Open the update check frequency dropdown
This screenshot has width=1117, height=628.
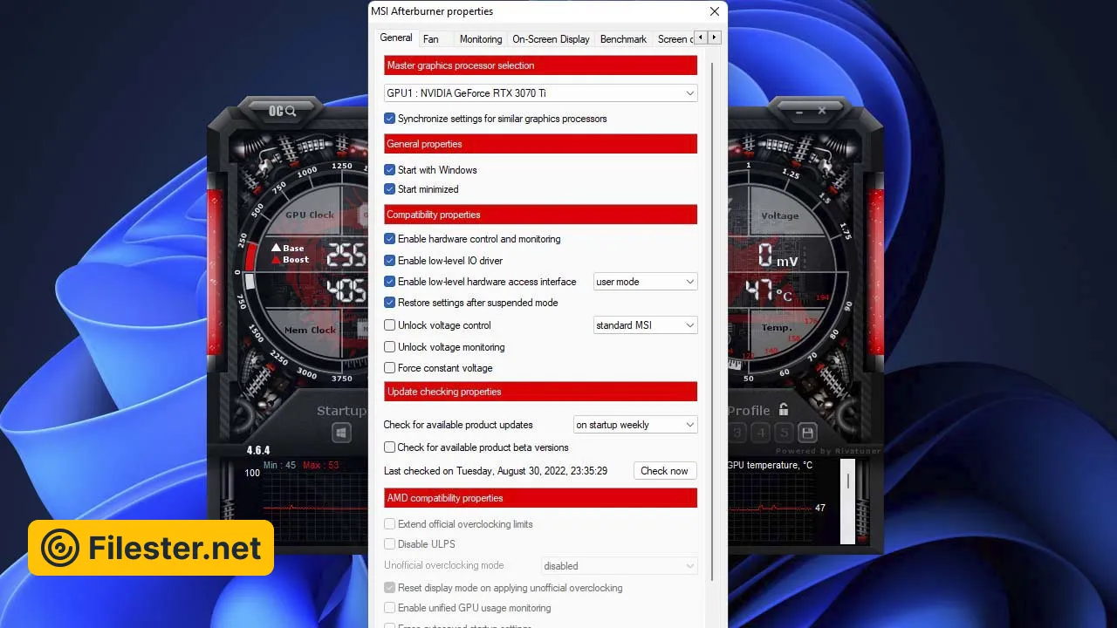[634, 425]
